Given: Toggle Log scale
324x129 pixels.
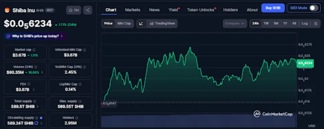Looking at the screenshot, I should tap(304, 23).
